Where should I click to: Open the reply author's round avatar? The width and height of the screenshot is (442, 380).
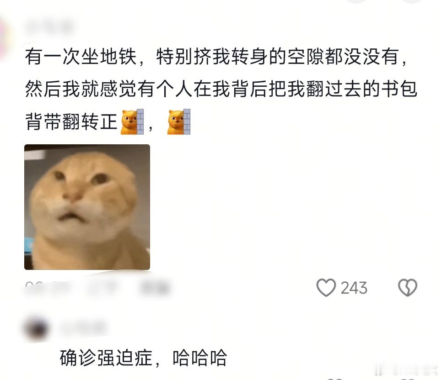(x=36, y=329)
